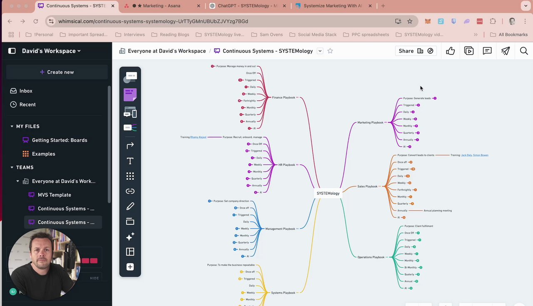Open the AI sparkle tool
This screenshot has width=533, height=306.
point(130,236)
